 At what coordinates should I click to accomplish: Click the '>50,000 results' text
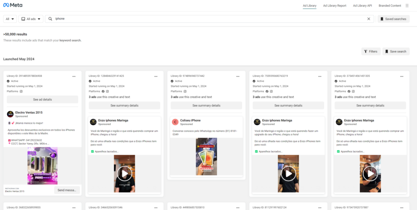15,34
